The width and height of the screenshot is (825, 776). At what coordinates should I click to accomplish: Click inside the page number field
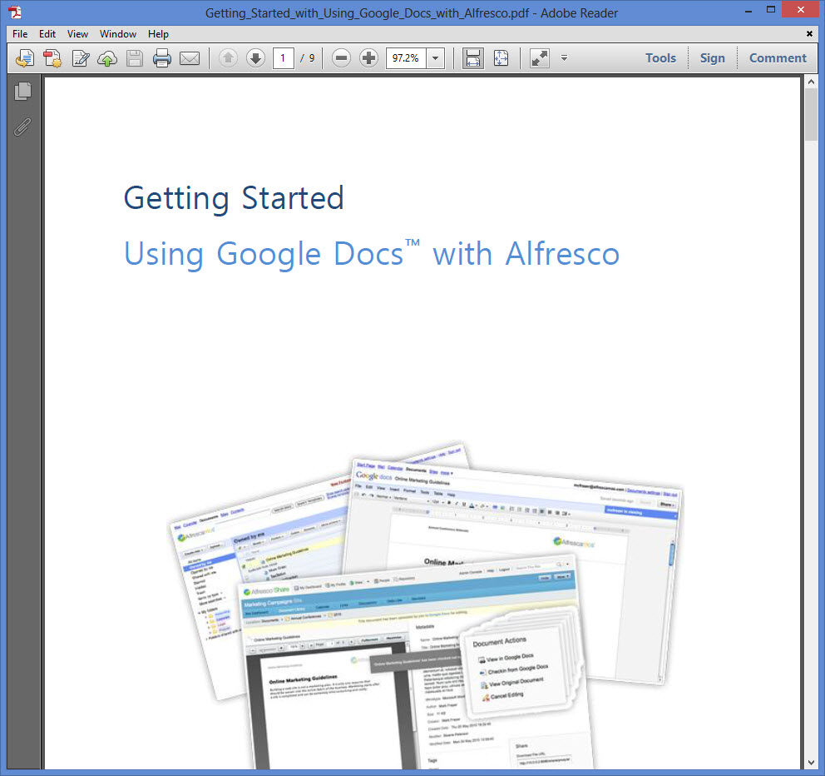coord(284,58)
